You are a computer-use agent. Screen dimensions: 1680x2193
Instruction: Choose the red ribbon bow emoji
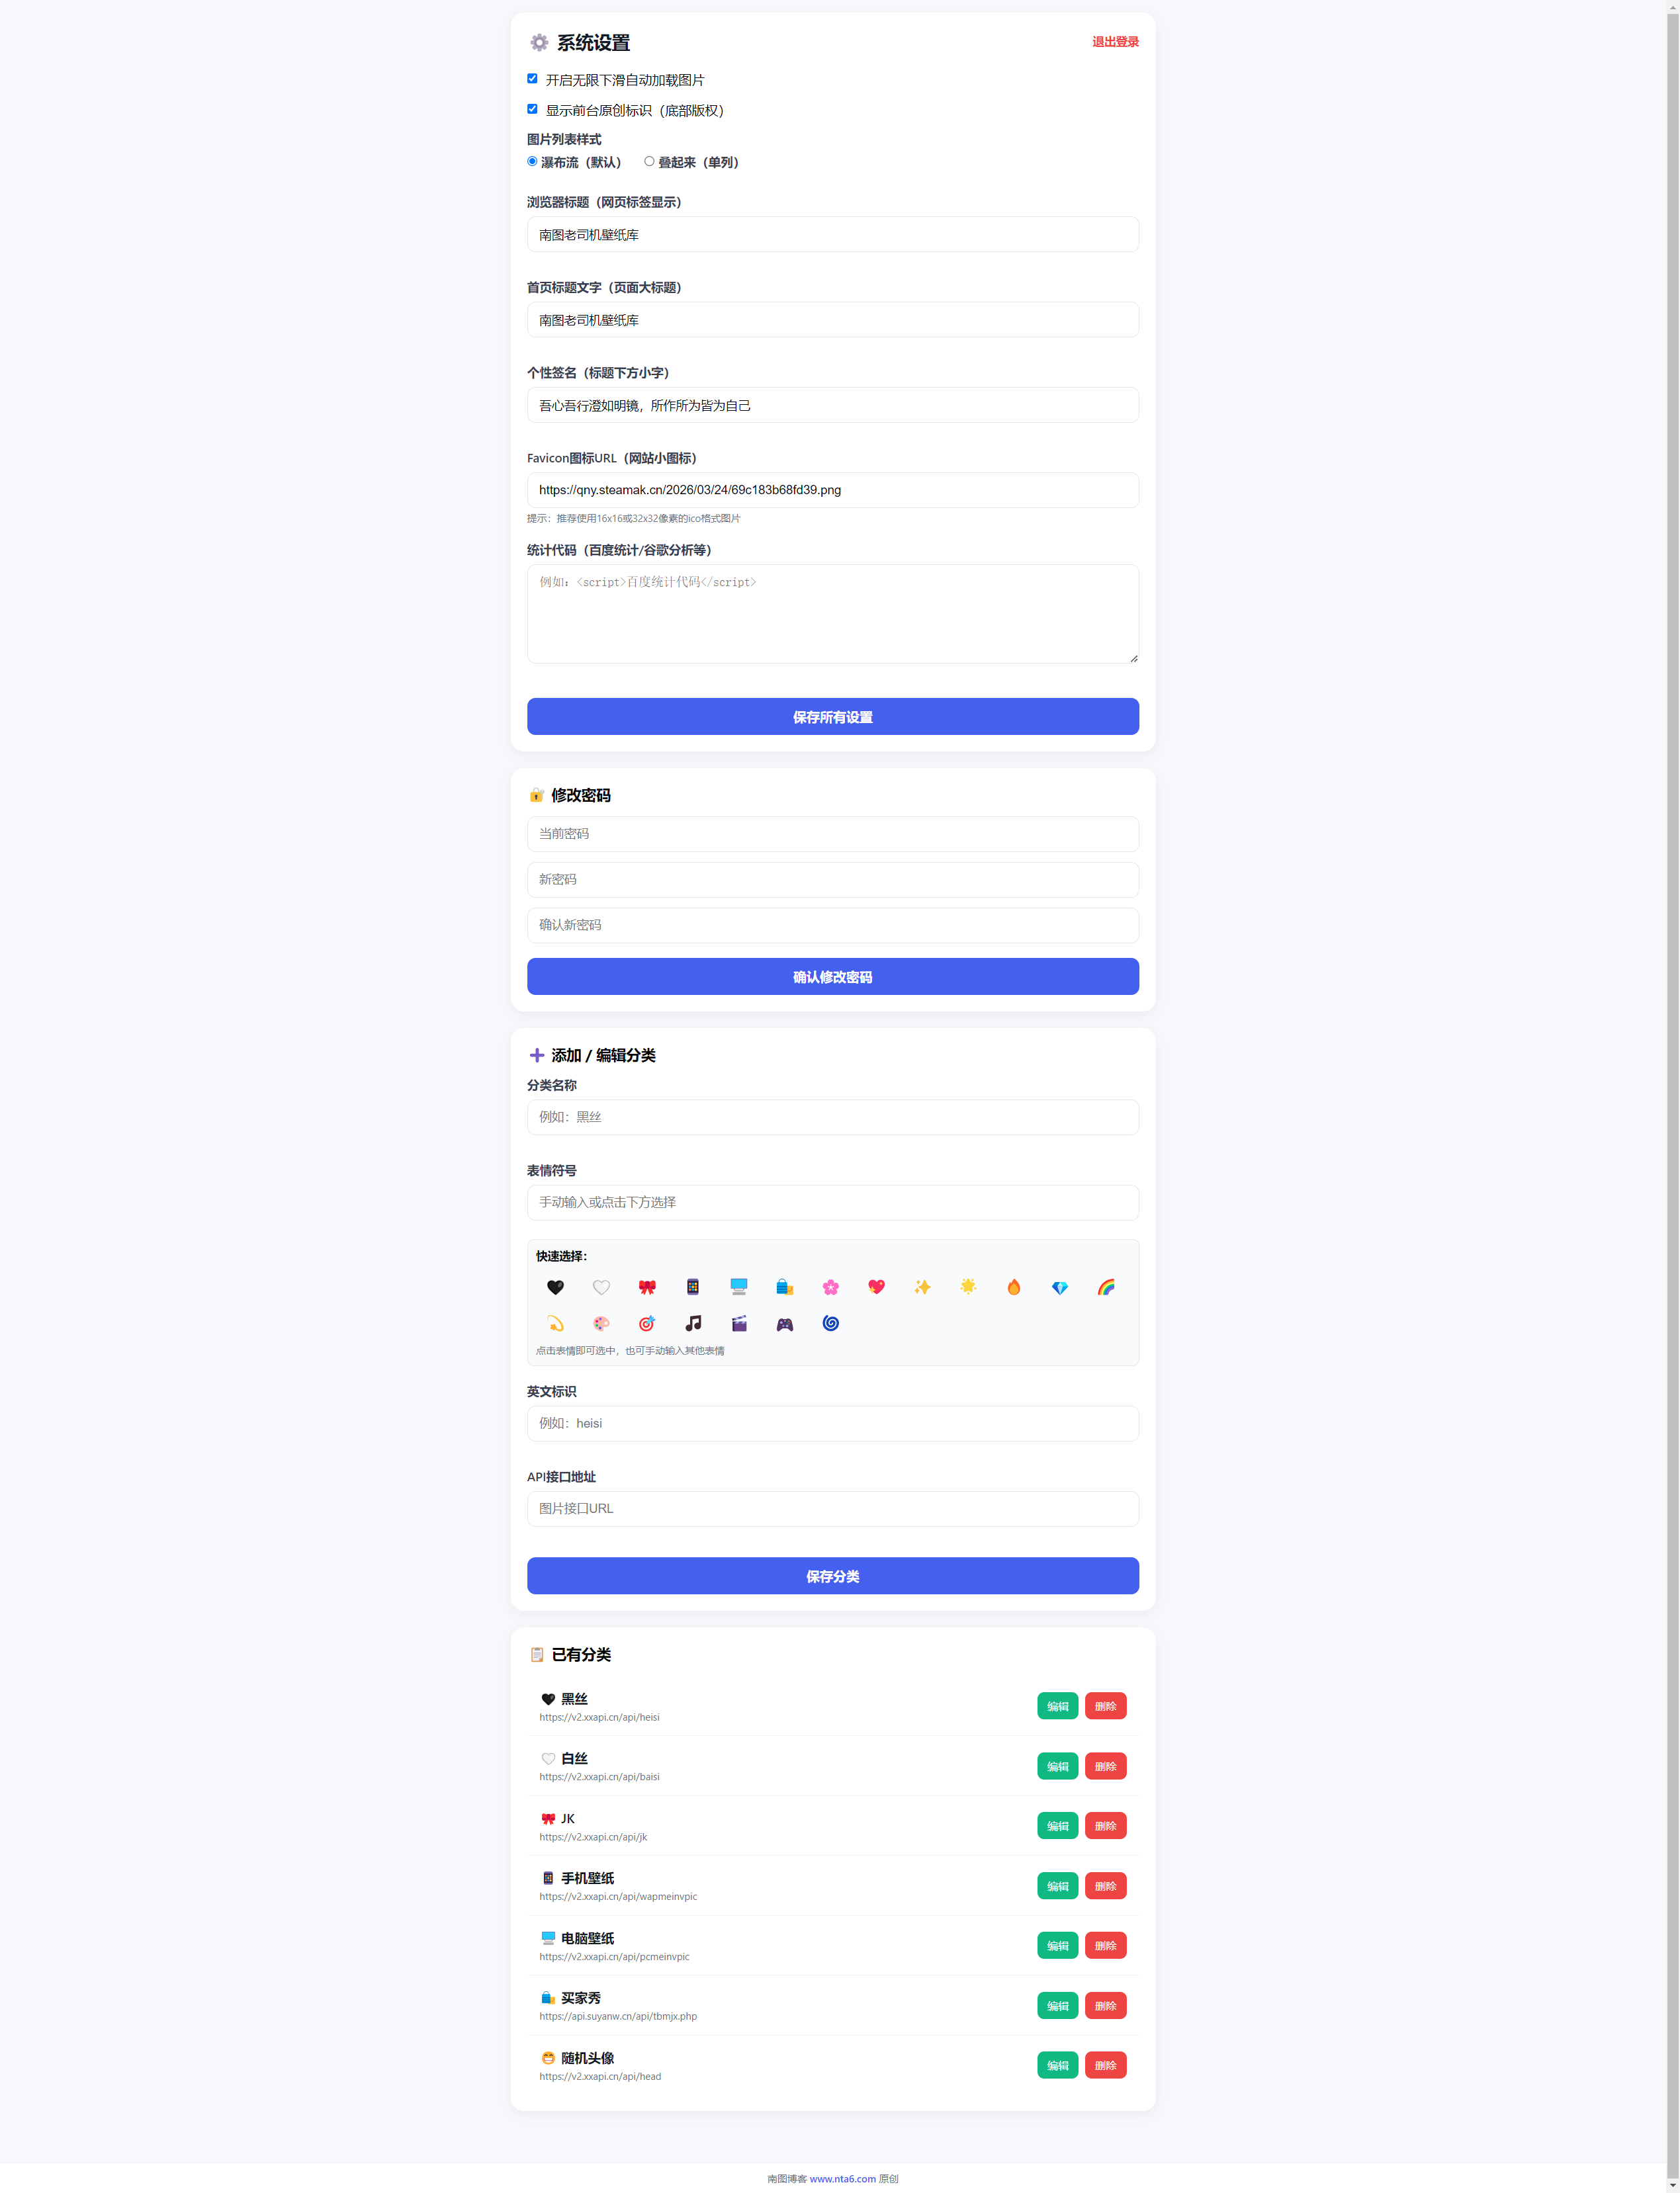tap(647, 1287)
